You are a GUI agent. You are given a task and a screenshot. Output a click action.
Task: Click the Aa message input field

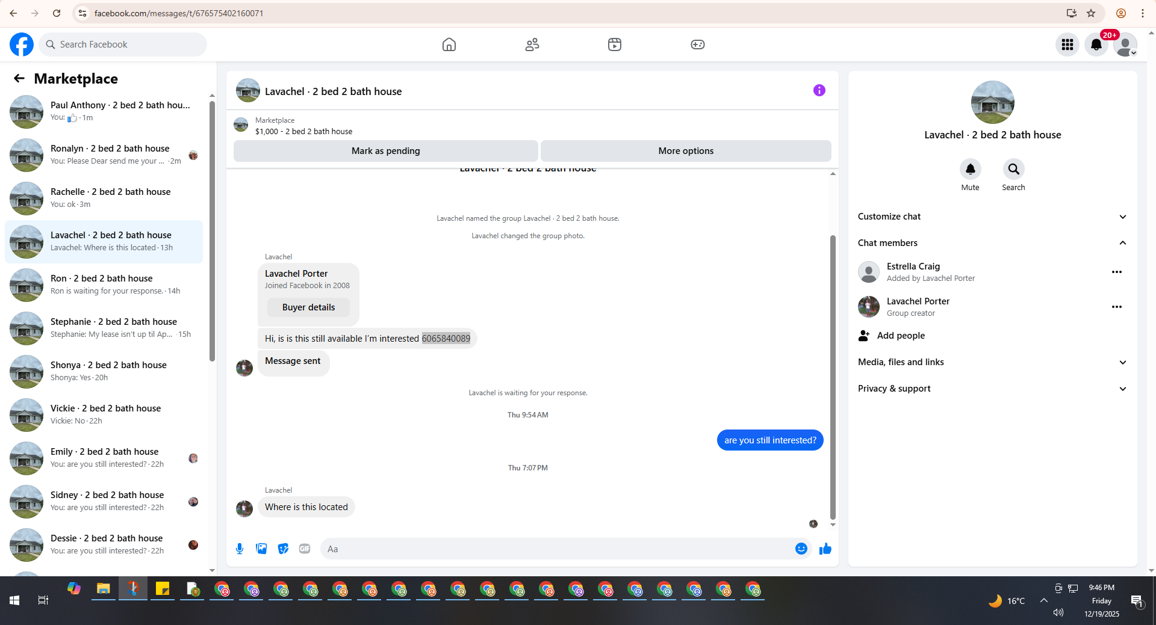pos(557,549)
